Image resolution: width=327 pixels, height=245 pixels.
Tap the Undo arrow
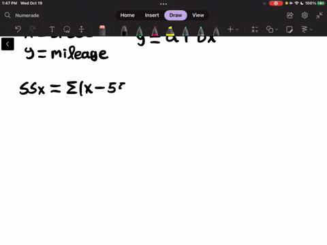point(18,29)
